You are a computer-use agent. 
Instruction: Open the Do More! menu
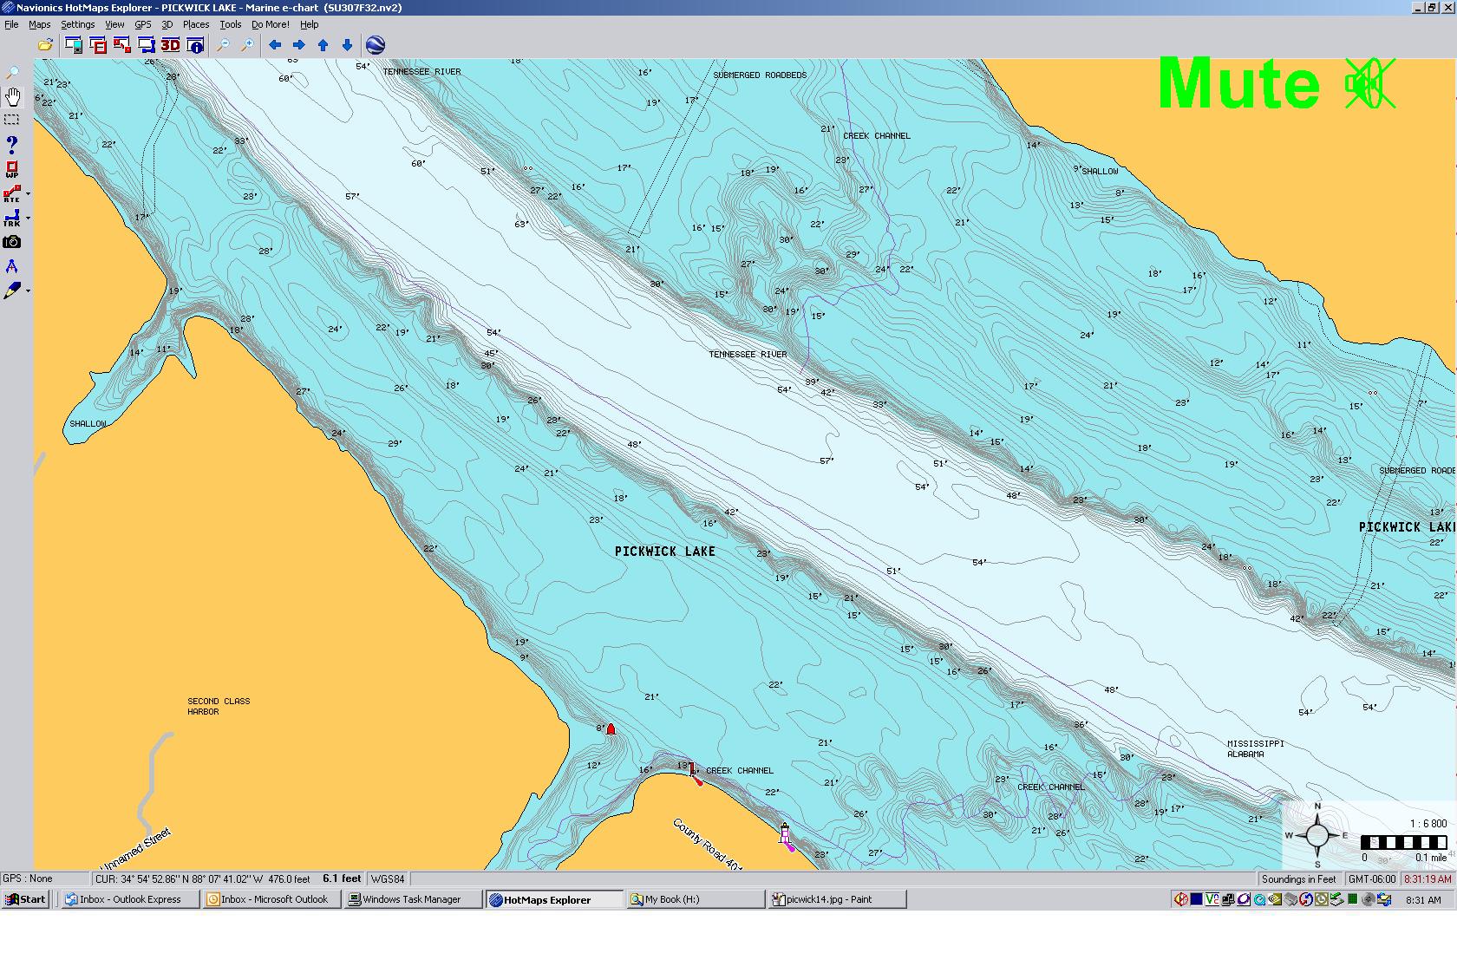tap(270, 24)
